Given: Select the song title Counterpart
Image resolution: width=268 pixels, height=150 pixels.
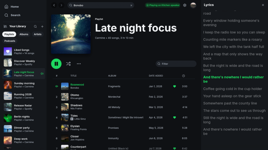Looking at the screenshot, I should 78,147.
